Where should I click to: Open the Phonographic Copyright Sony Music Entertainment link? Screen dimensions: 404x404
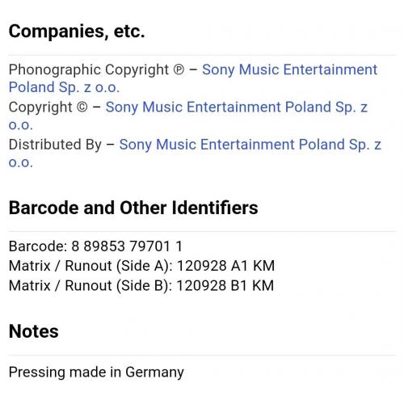(289, 69)
